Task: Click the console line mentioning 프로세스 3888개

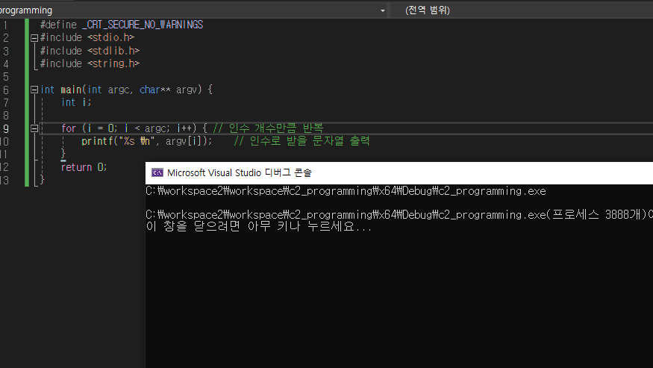Action: pyautogui.click(x=399, y=215)
